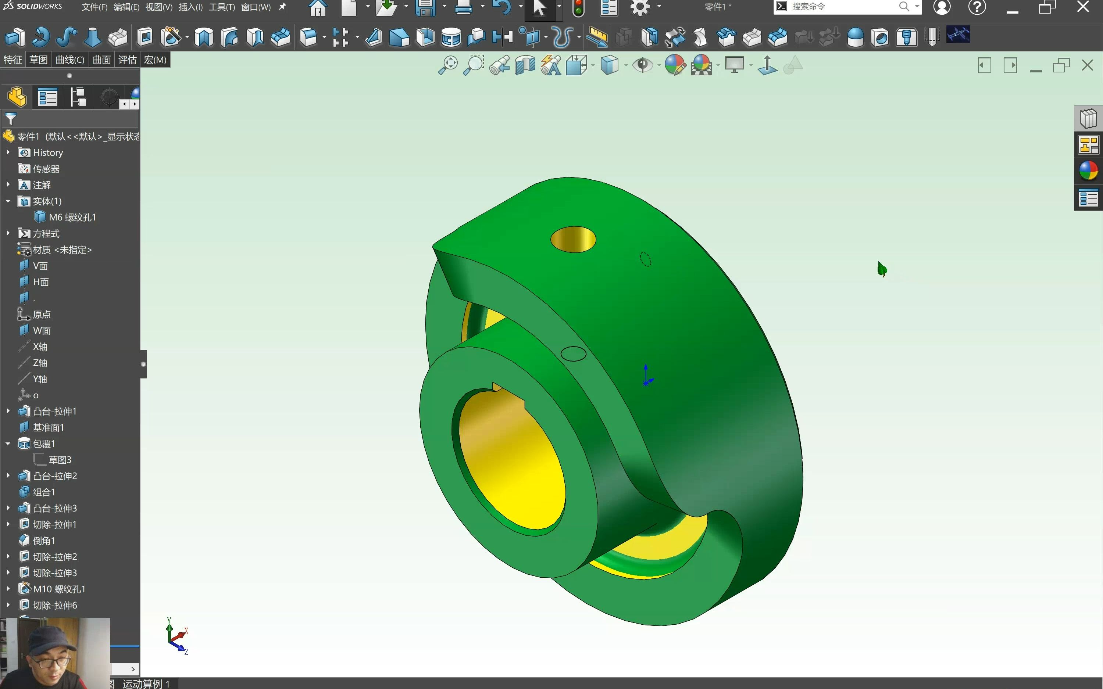This screenshot has height=689, width=1103.
Task: Select the 倒角1 feature in tree
Action: coord(44,541)
